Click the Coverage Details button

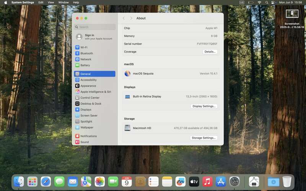[210, 52]
